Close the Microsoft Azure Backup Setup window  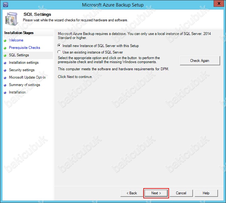[x=219, y=3]
